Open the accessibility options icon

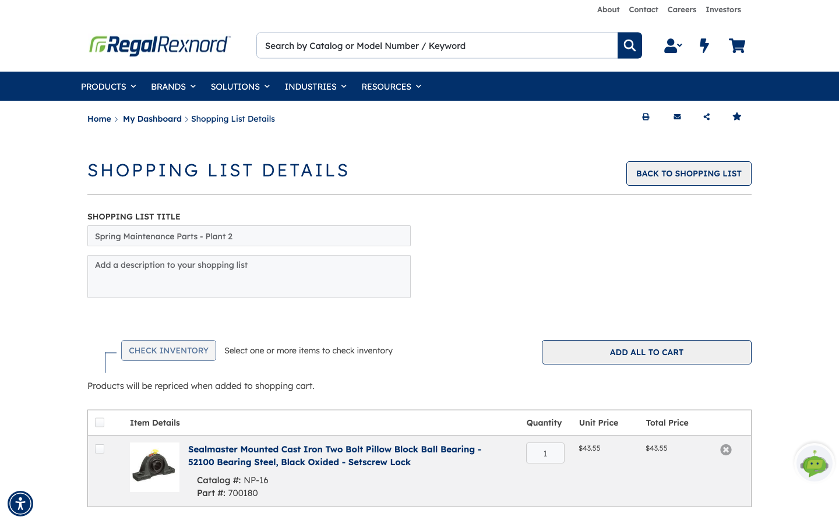[20, 504]
